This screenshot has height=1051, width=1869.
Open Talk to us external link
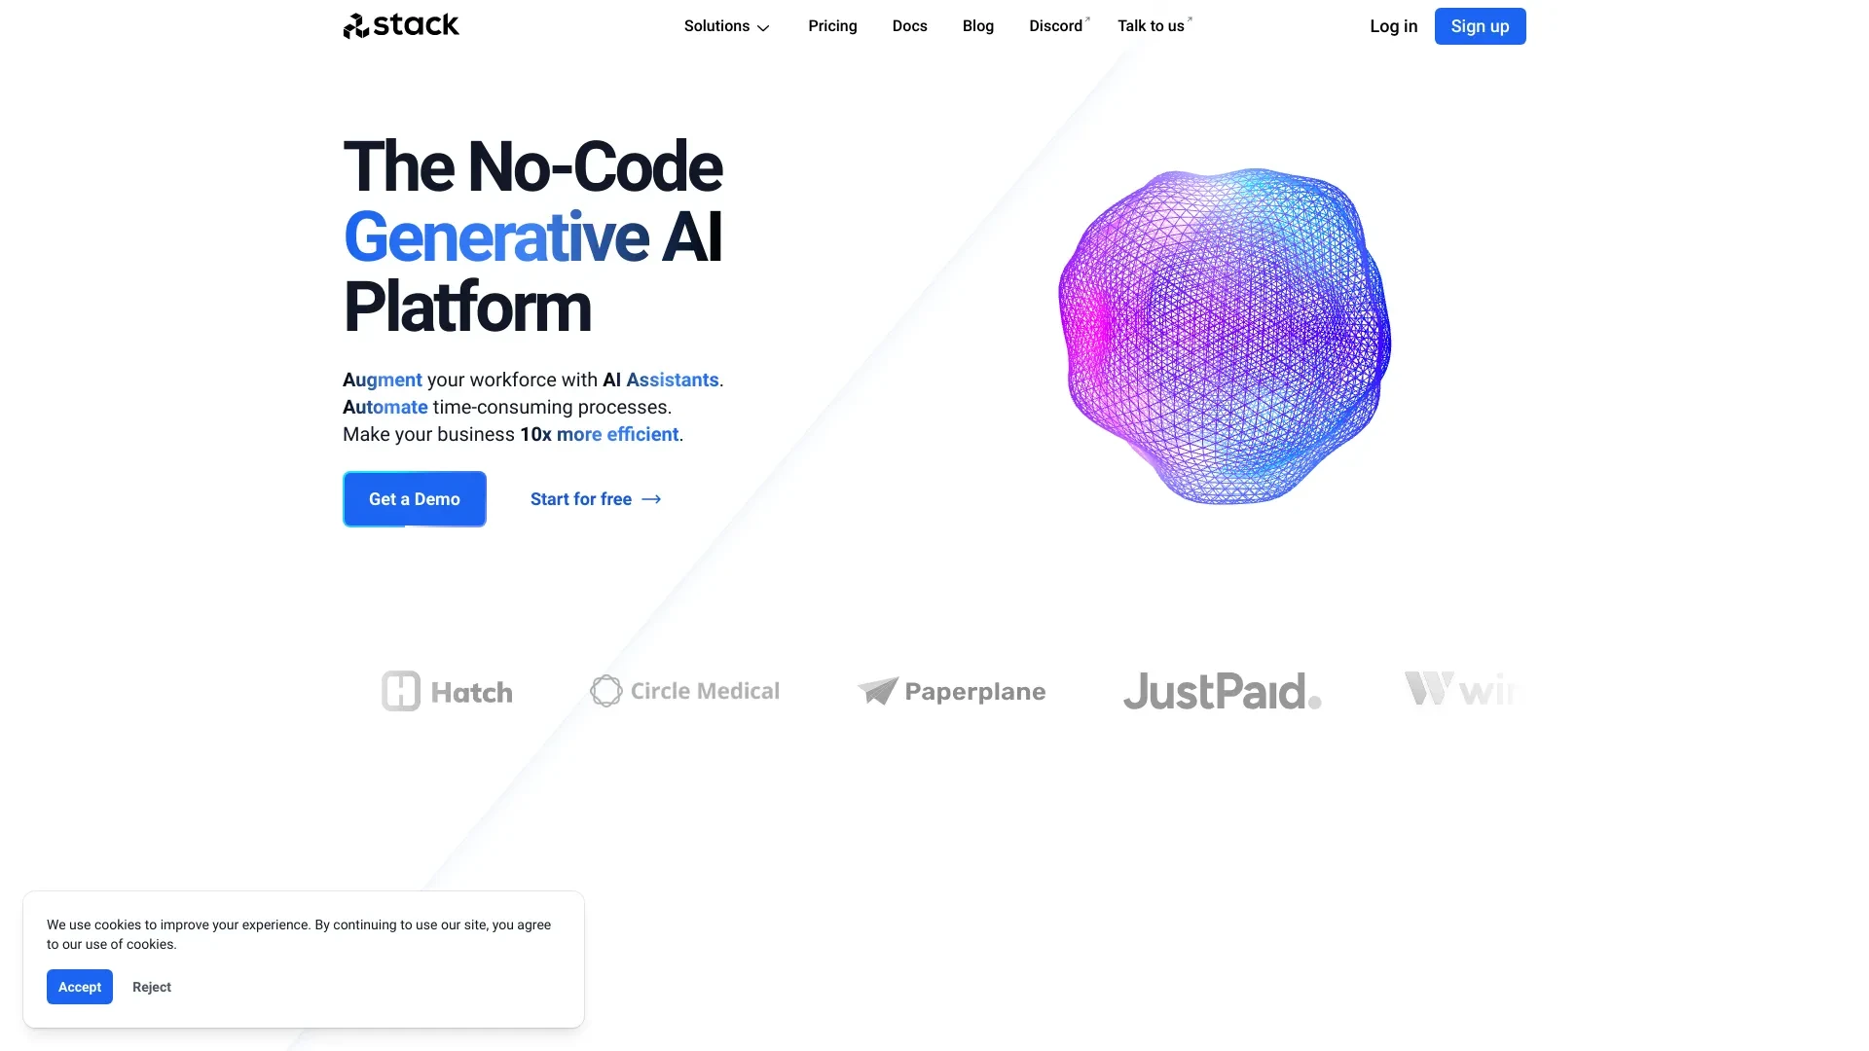point(1152,25)
